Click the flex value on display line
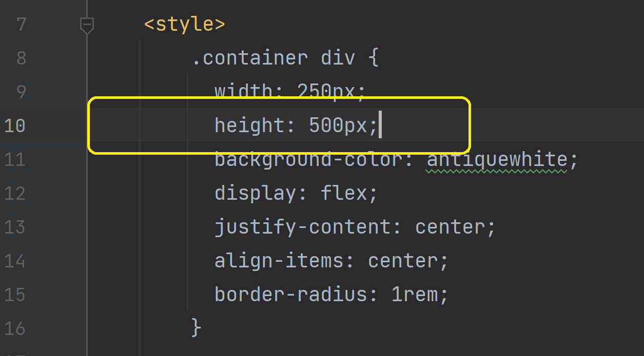Image resolution: width=644 pixels, height=356 pixels. pyautogui.click(x=343, y=193)
